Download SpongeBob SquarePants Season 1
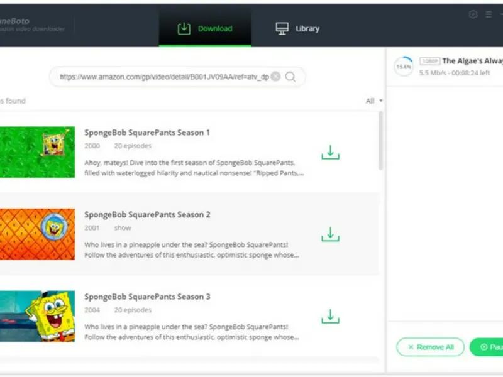This screenshot has height=377, width=503. pyautogui.click(x=331, y=152)
